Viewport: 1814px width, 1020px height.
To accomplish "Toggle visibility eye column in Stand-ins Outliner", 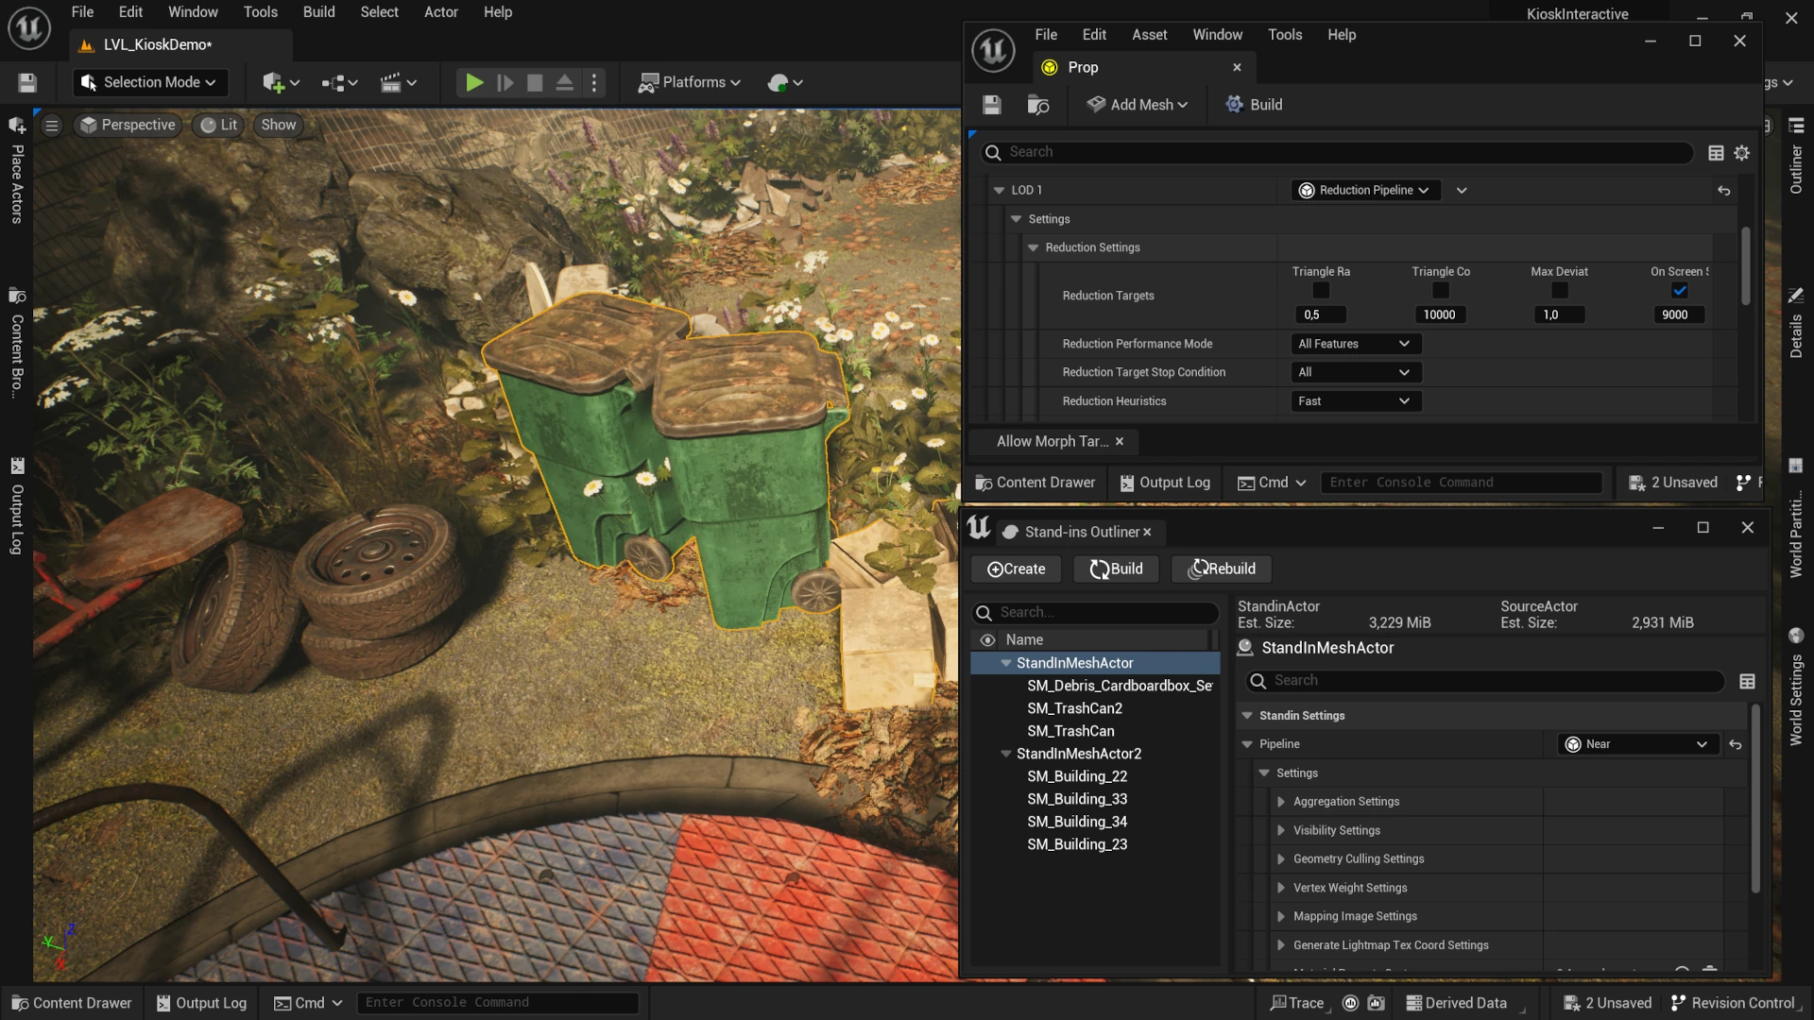I will point(987,640).
